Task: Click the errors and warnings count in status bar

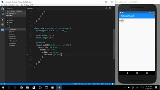Action: (x=4, y=84)
